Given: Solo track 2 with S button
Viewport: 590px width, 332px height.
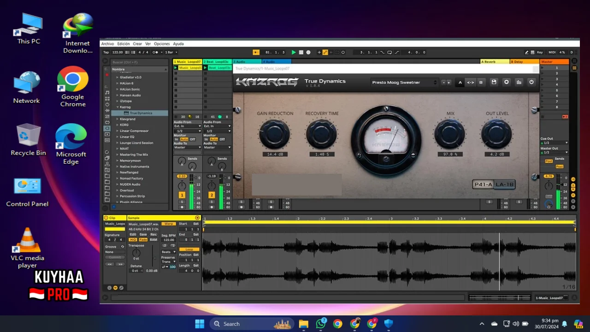Looking at the screenshot, I should point(212,202).
